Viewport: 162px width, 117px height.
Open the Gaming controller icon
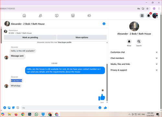(89, 16)
